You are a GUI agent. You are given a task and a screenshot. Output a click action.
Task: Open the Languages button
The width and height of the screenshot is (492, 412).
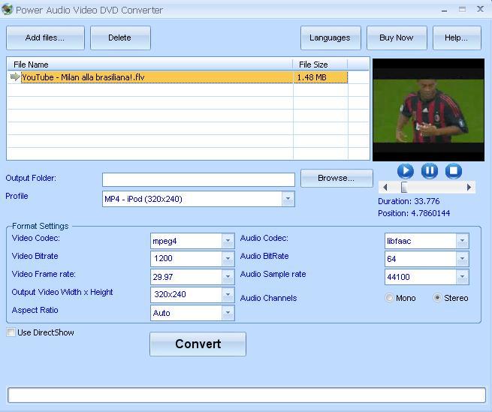(331, 38)
